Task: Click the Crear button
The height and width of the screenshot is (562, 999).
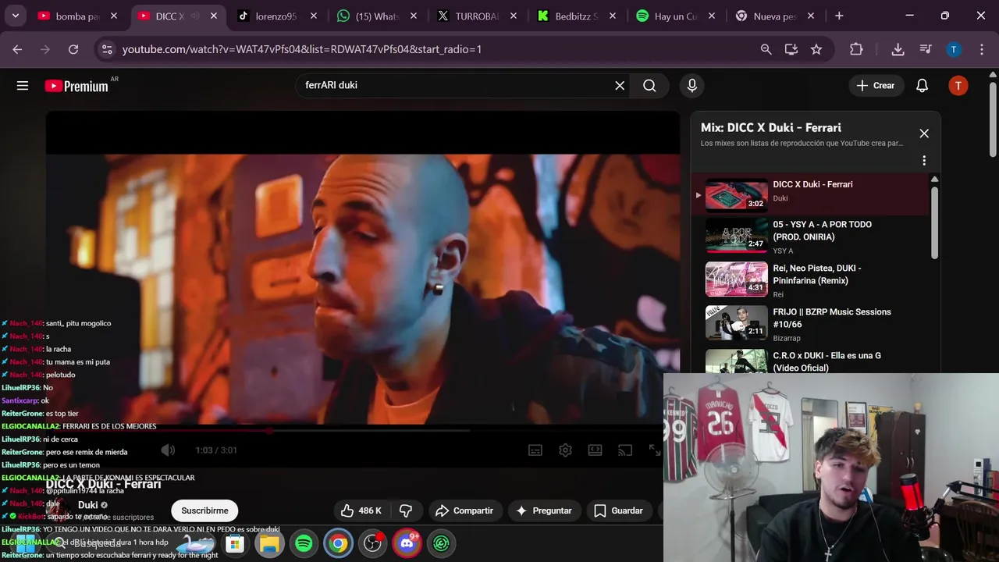Action: [876, 86]
